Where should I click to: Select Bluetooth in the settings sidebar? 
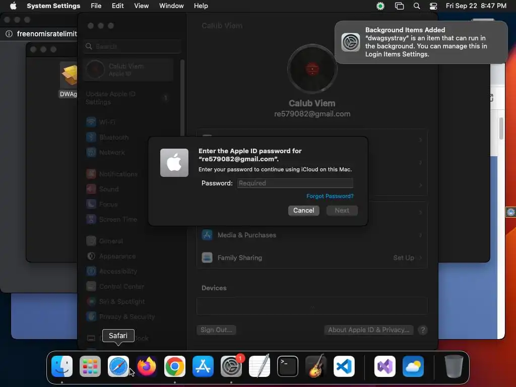(128, 137)
